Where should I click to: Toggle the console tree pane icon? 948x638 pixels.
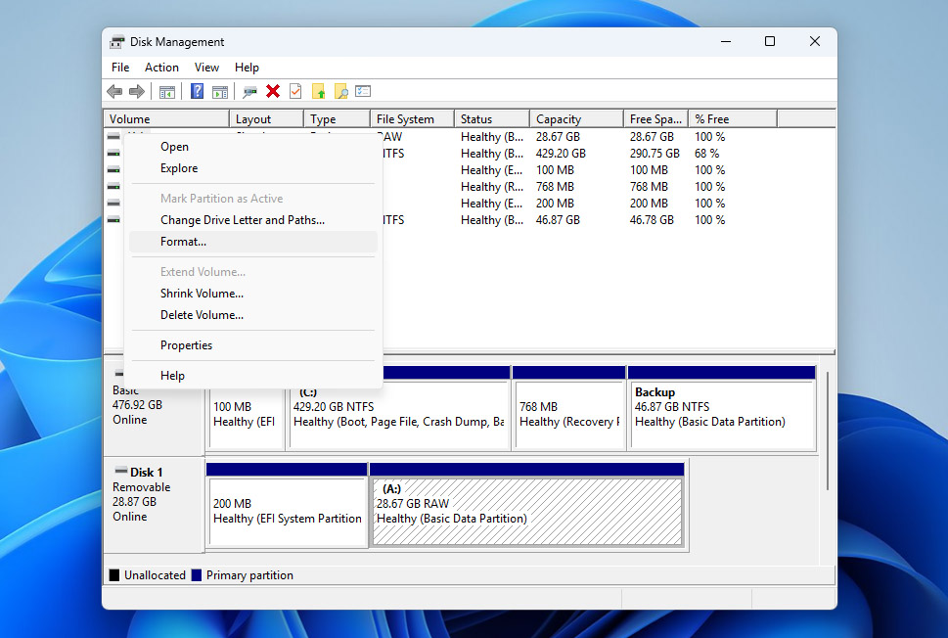click(167, 91)
